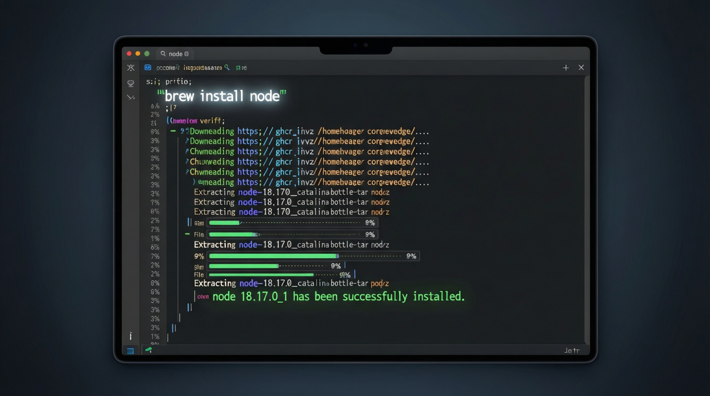Open the monitor-shaped icon in the left sidebar
710x396 pixels.
point(131,84)
